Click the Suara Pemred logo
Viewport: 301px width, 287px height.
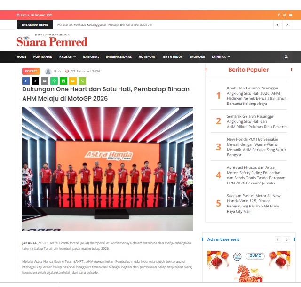point(52,41)
